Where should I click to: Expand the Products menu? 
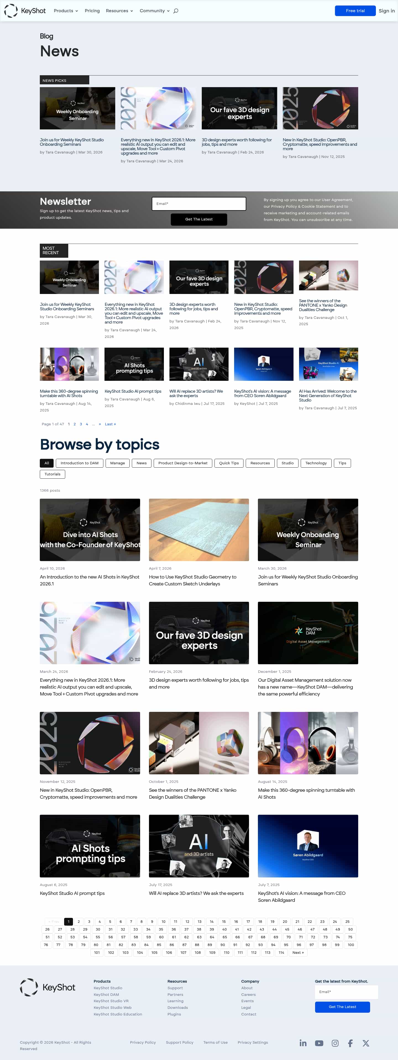coord(66,11)
